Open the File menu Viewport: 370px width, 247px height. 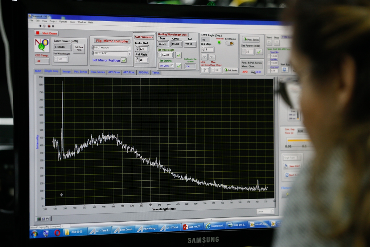(31, 21)
